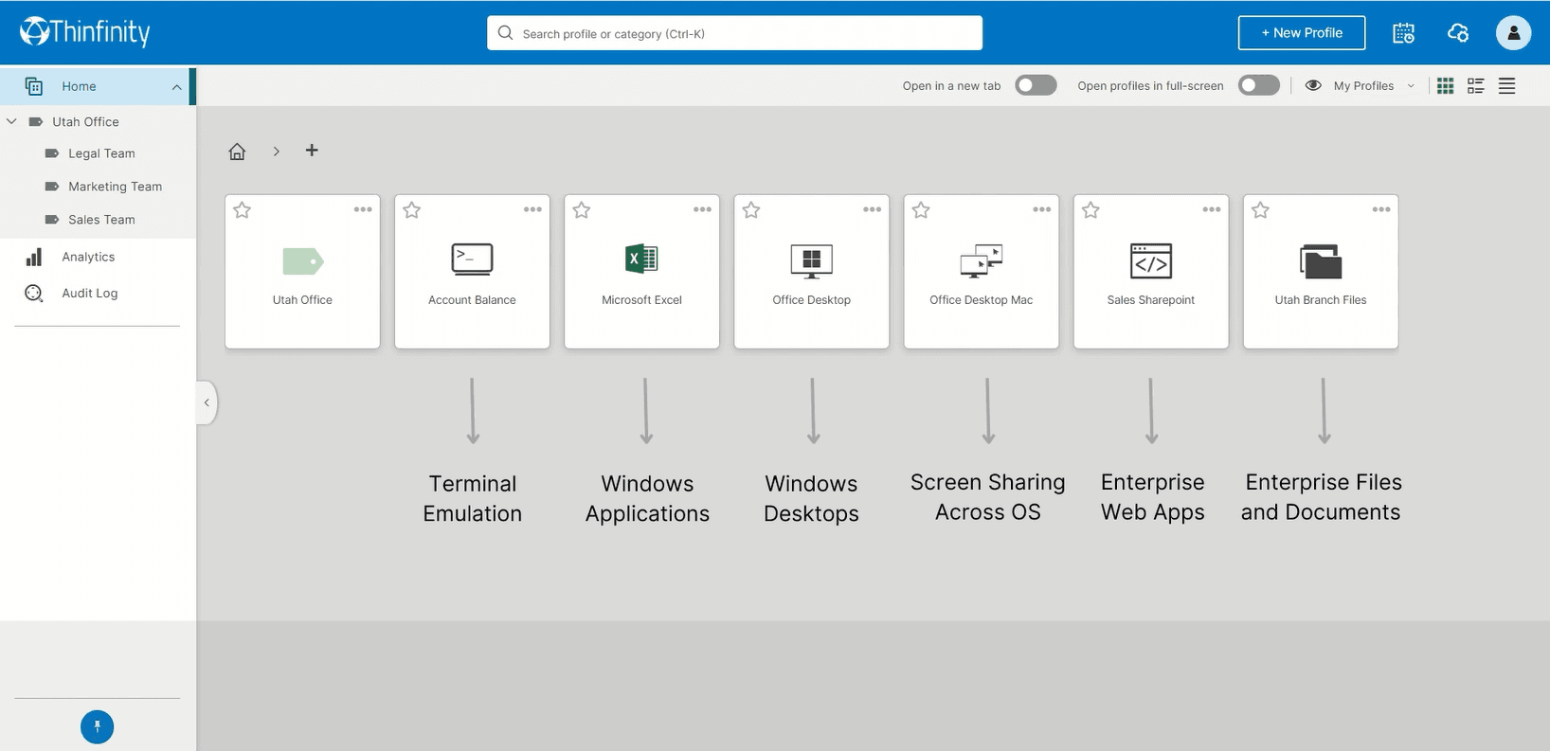Favorite the Utah Branch Files card star
This screenshot has height=751, width=1550.
click(1260, 210)
